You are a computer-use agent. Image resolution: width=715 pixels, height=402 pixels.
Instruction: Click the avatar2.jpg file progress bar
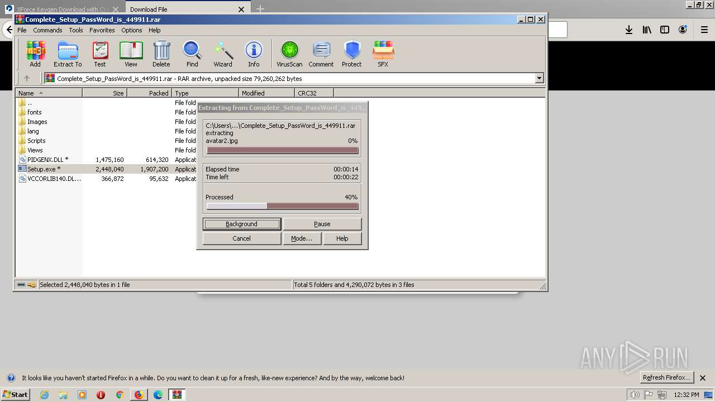coord(282,150)
